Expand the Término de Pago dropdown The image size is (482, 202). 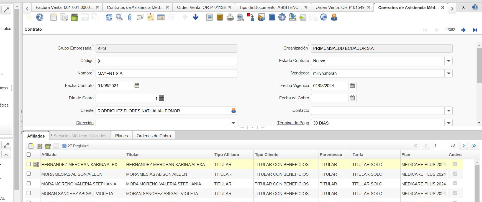click(x=448, y=123)
